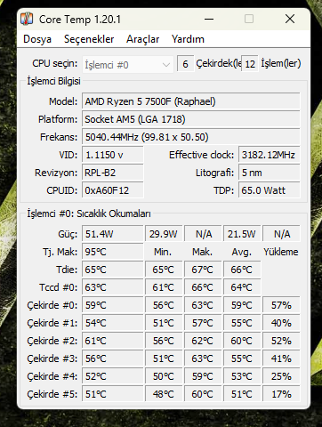This screenshot has width=322, height=427.
Task: Click the Çekirde #4 load value 25%
Action: point(281,376)
